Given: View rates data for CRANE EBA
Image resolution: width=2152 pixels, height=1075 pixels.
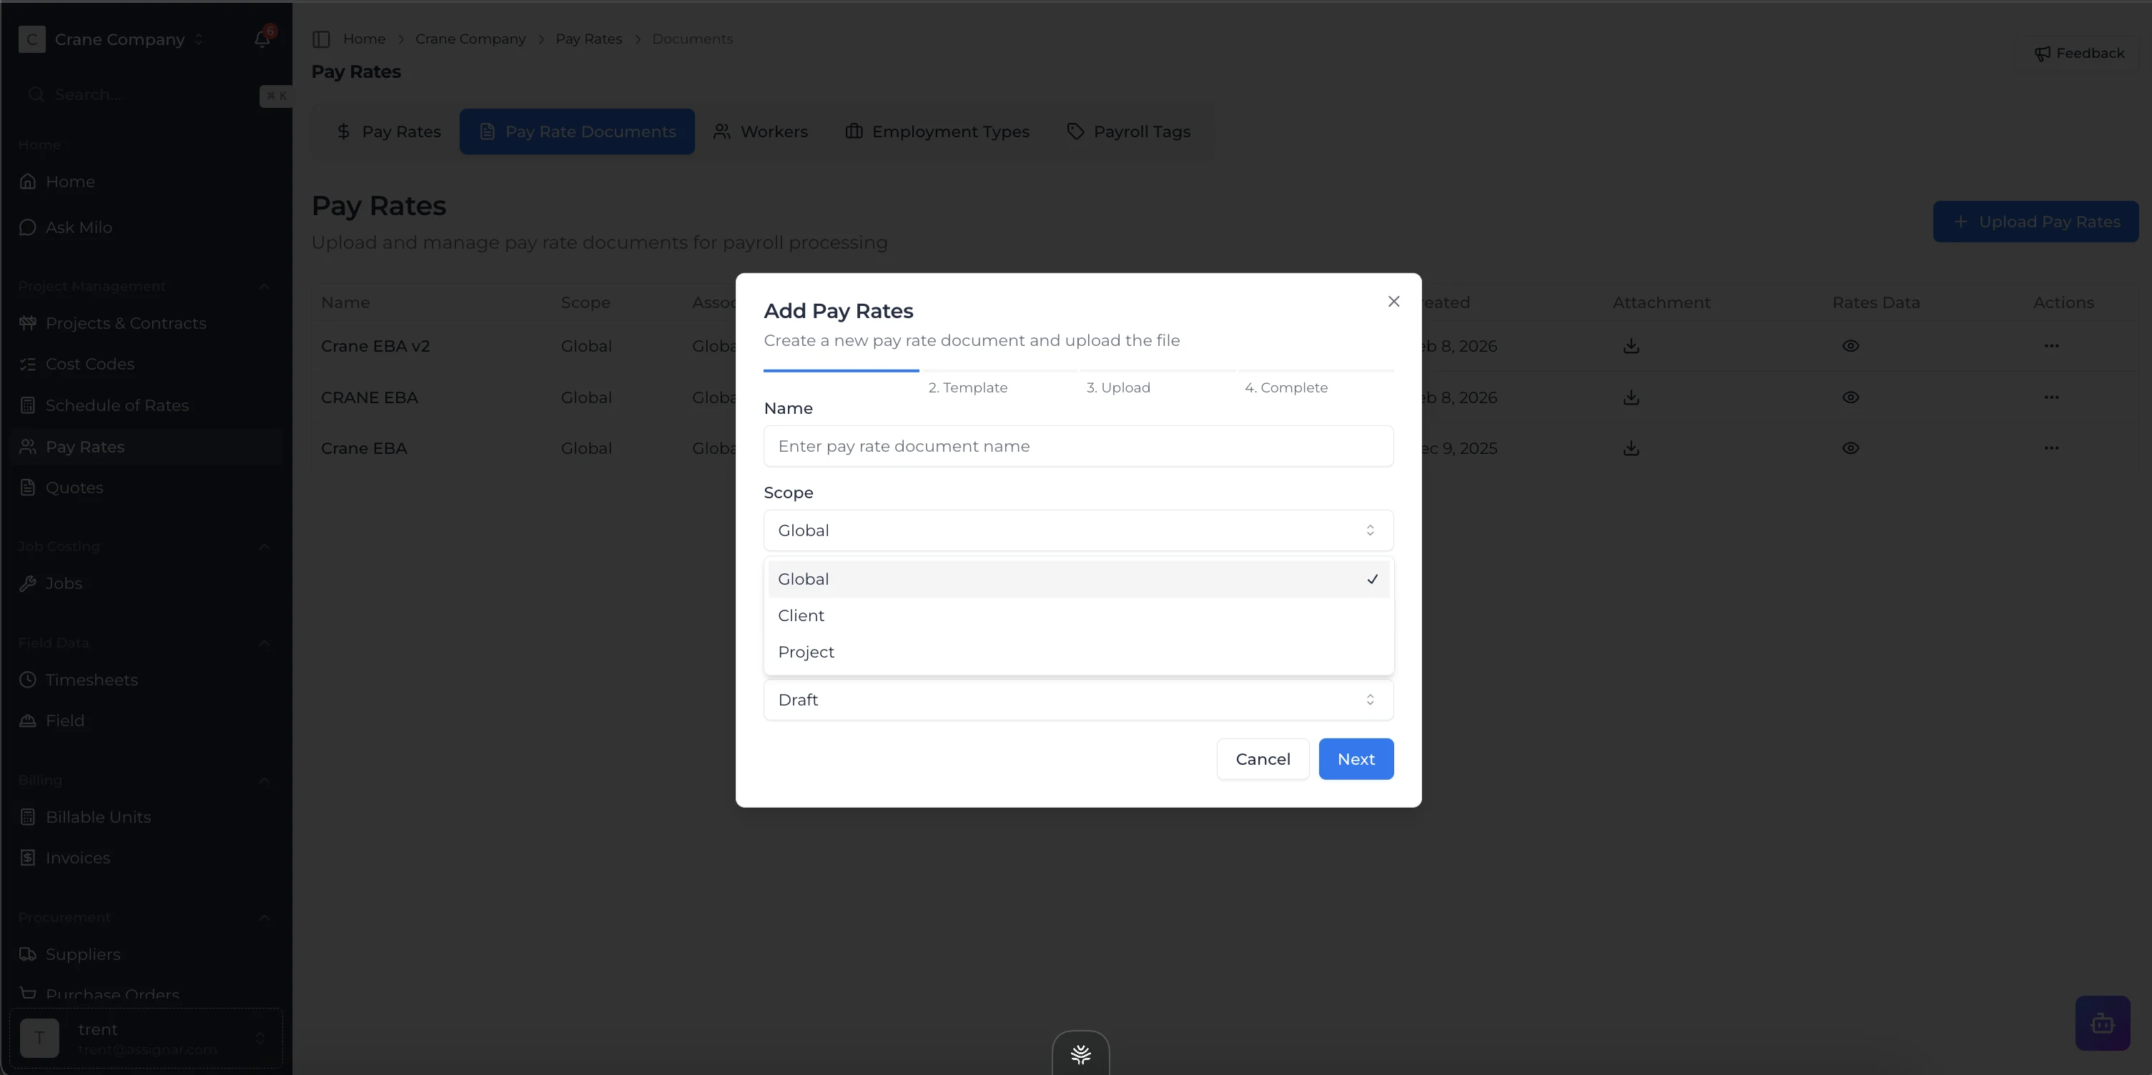Looking at the screenshot, I should pyautogui.click(x=1850, y=397).
